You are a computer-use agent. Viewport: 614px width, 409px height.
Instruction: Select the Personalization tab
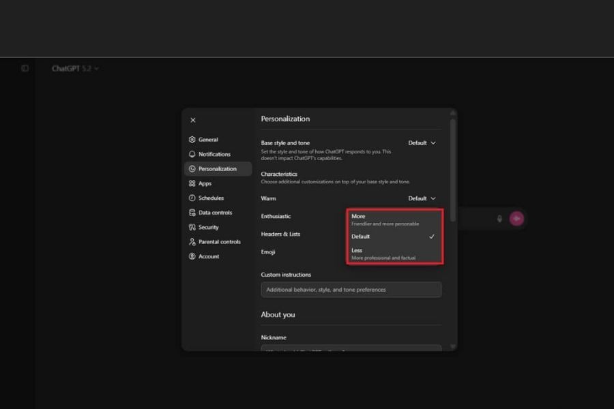[218, 169]
